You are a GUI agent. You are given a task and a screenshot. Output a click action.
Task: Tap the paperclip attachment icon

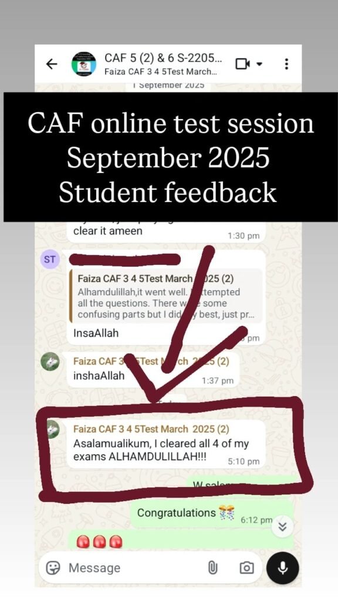tap(212, 567)
